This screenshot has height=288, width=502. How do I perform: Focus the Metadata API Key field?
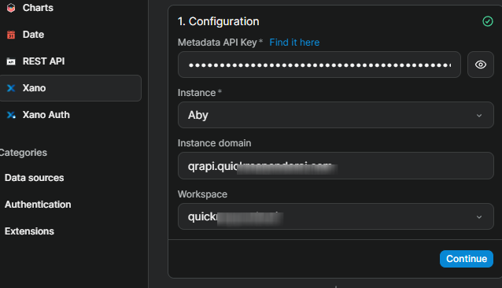(x=319, y=65)
